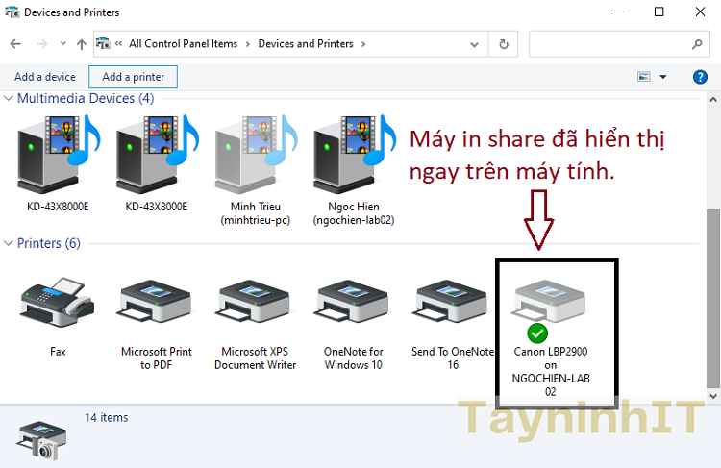
Task: Select Ngoc Hien multimedia device
Action: click(353, 154)
